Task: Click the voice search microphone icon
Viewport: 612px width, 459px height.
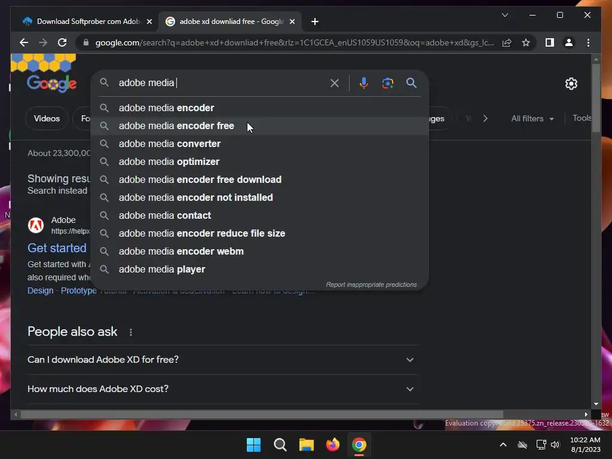Action: pos(363,83)
